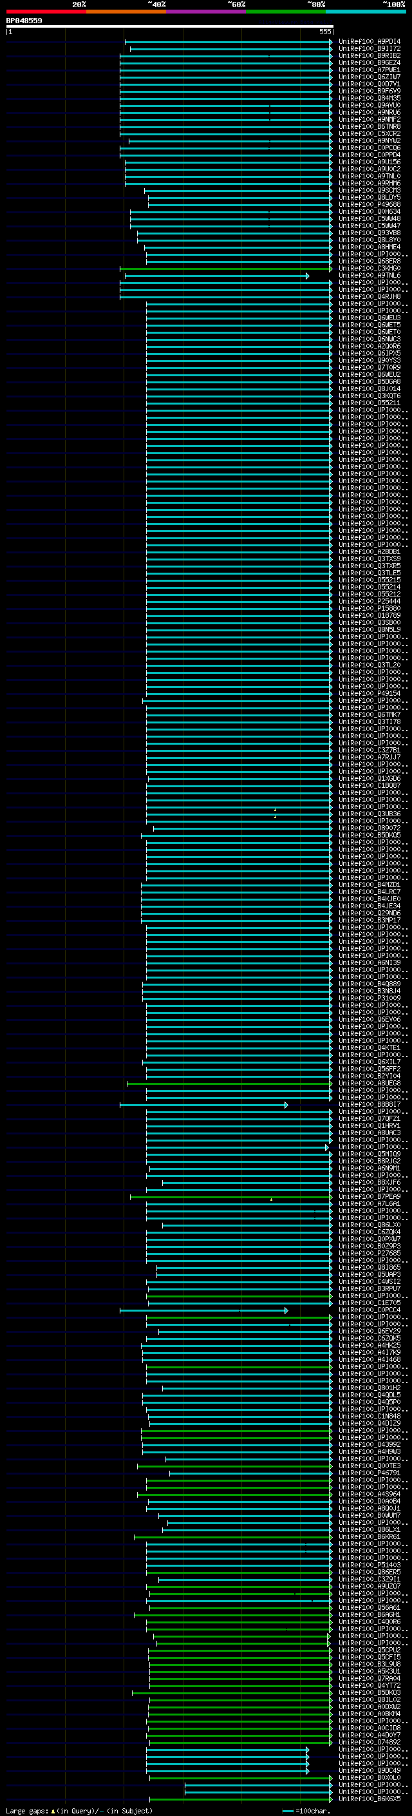Click the white query sequence bar

pyautogui.click(x=170, y=26)
